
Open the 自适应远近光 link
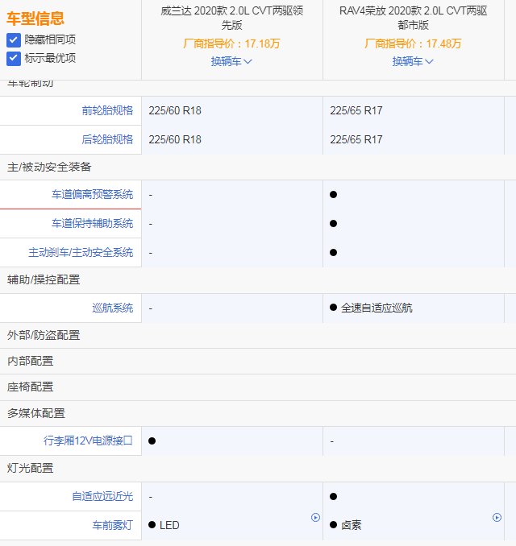click(x=102, y=496)
